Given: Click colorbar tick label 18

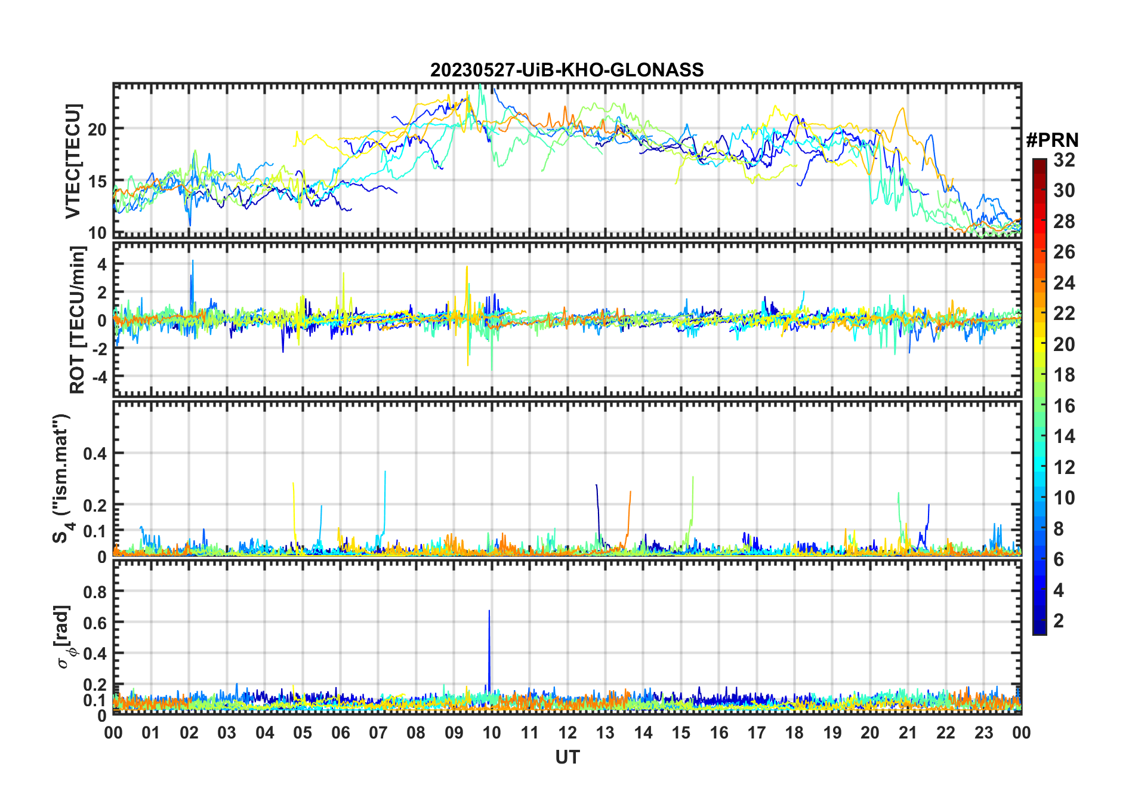Looking at the screenshot, I should (1064, 375).
